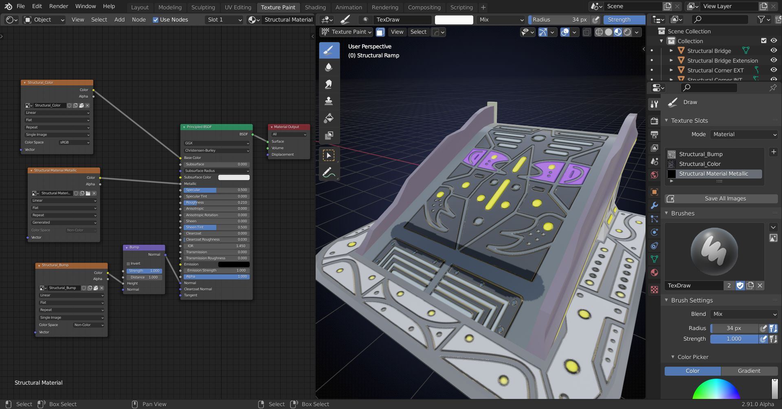Select the Fill bucket tool
The height and width of the screenshot is (409, 782).
pos(329,118)
